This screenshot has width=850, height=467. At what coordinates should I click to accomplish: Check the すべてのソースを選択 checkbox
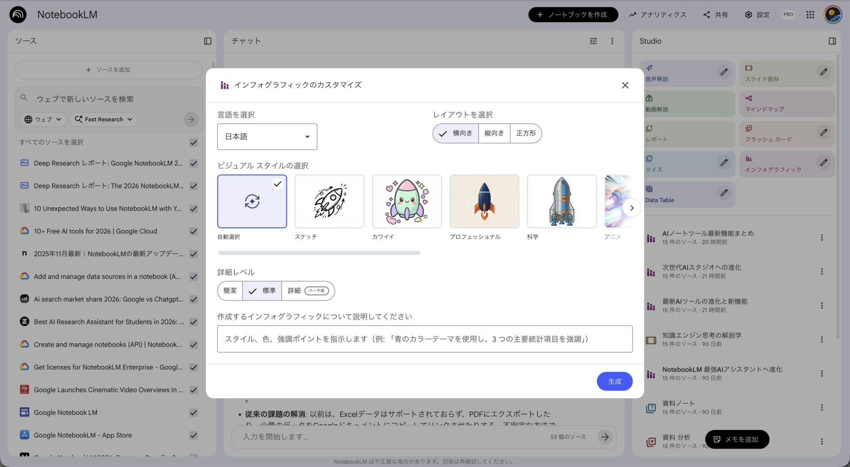coord(193,143)
